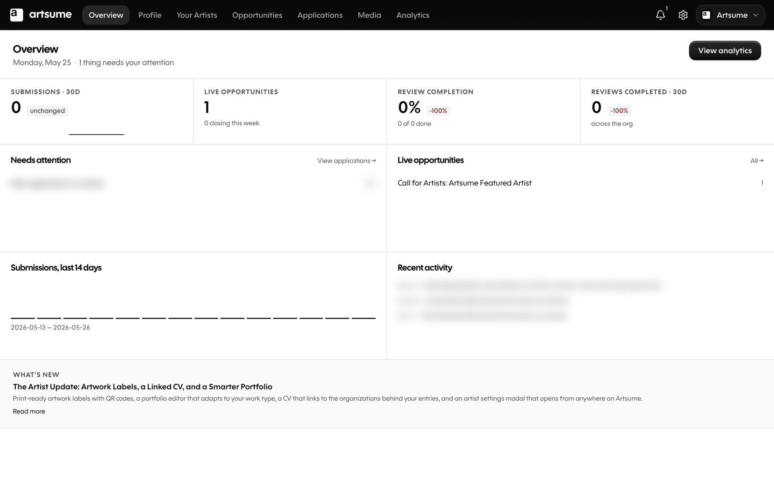Viewport: 774px width, 484px height.
Task: Click Read more under What's New
Action: point(29,411)
